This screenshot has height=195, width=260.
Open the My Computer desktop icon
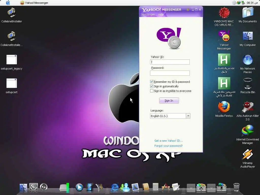pos(248,39)
